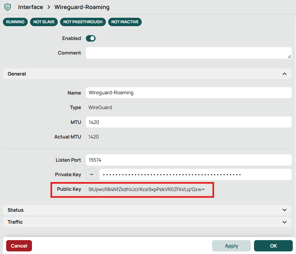Click the Comment box resize handle
This screenshot has height=254, width=296.
click(289, 56)
